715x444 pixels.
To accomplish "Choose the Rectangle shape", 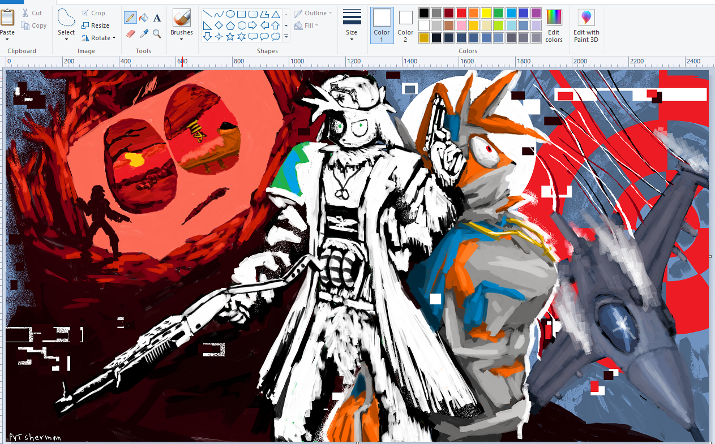I will coord(242,14).
